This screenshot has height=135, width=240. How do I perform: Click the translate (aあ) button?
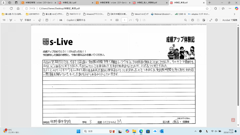[x=61, y=20]
